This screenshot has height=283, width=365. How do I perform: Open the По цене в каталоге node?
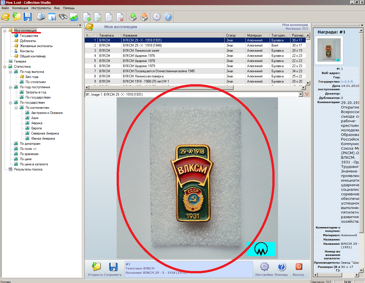point(34,164)
